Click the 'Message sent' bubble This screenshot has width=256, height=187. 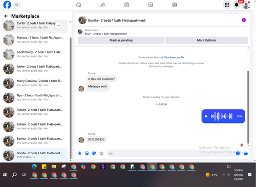pyautogui.click(x=97, y=87)
